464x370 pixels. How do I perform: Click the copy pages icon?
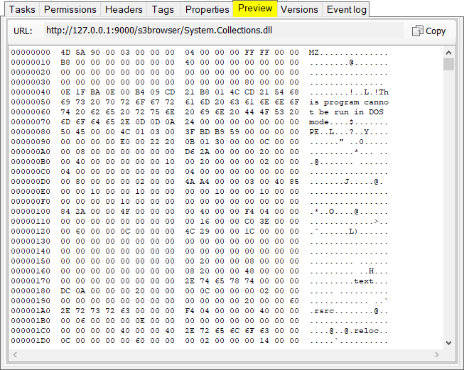coord(418,31)
